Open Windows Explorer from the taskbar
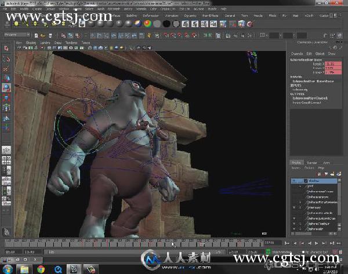348x274 pixels. [x=24, y=269]
